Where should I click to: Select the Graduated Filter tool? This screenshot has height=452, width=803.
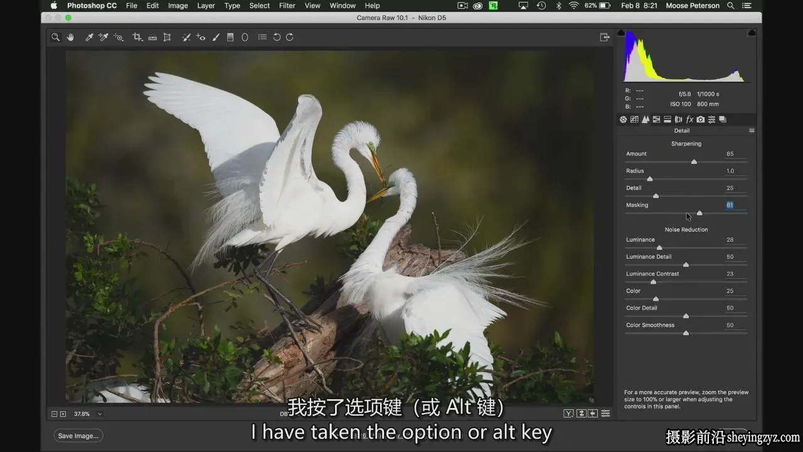(230, 37)
